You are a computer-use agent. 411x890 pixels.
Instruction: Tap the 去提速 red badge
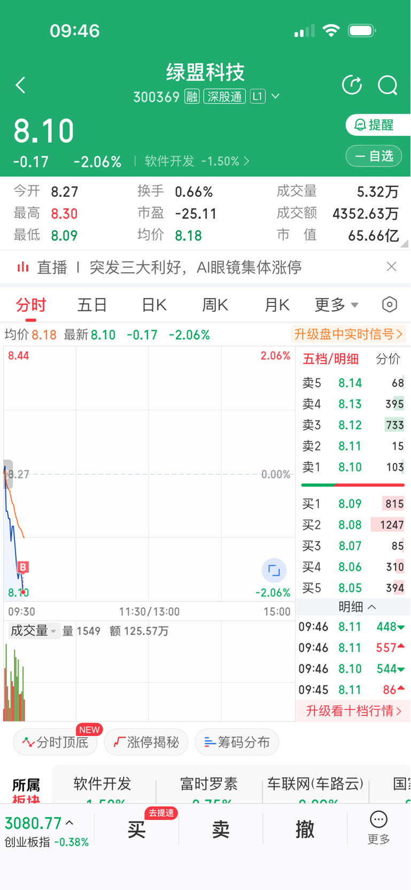(x=161, y=813)
